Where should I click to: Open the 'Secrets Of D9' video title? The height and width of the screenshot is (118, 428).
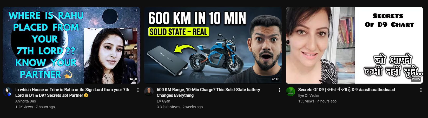pyautogui.click(x=346, y=90)
